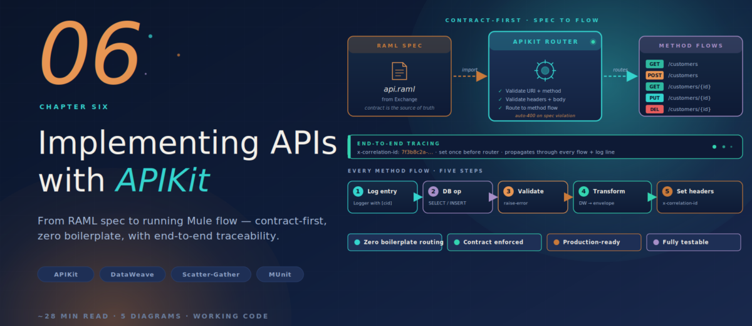Select the APIKit tag pill
This screenshot has height=326, width=752.
tap(66, 274)
